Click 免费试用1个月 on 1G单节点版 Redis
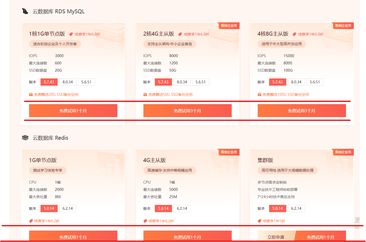The width and height of the screenshot is (366, 242). click(73, 236)
